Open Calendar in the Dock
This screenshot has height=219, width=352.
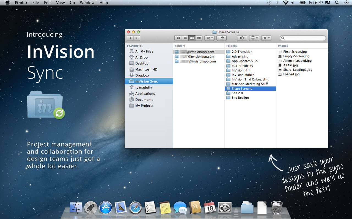[210, 207]
